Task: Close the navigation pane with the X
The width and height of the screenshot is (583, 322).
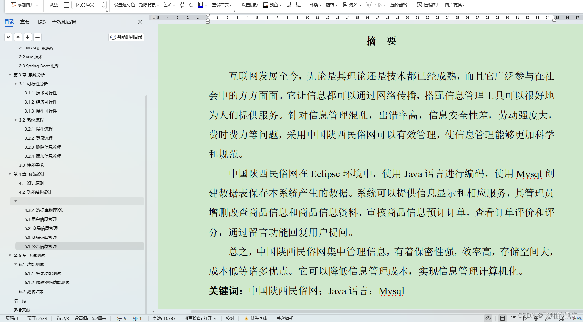Action: (x=140, y=22)
